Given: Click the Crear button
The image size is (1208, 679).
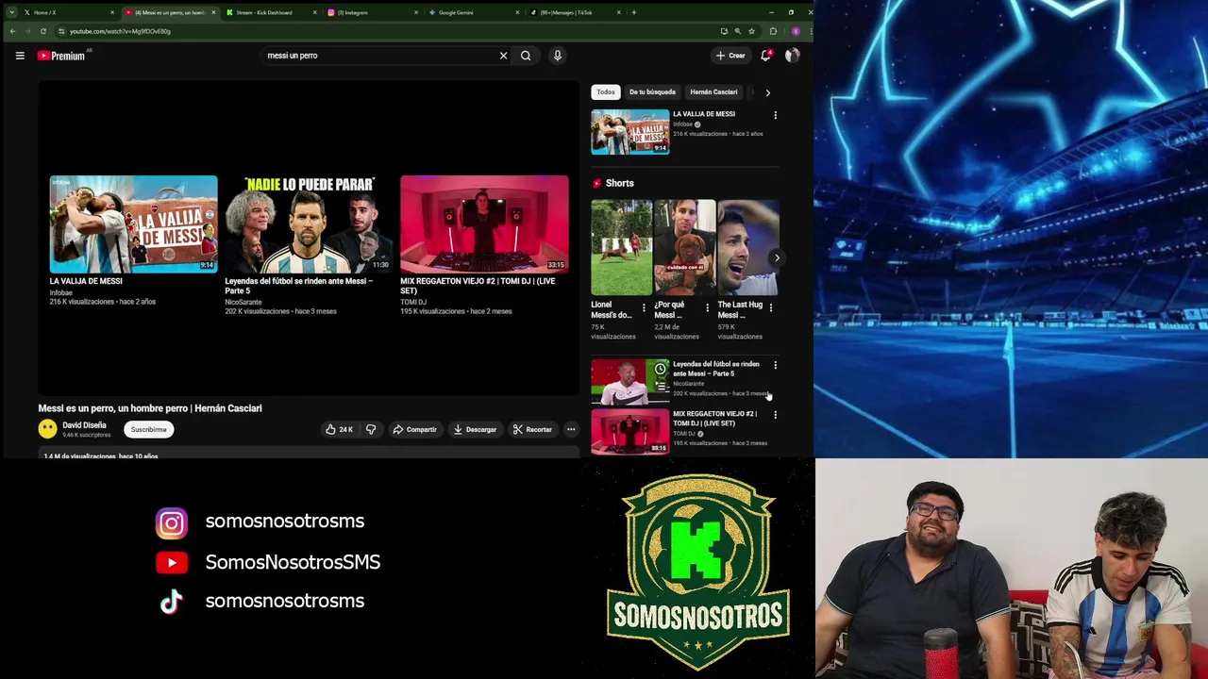Looking at the screenshot, I should coord(730,56).
